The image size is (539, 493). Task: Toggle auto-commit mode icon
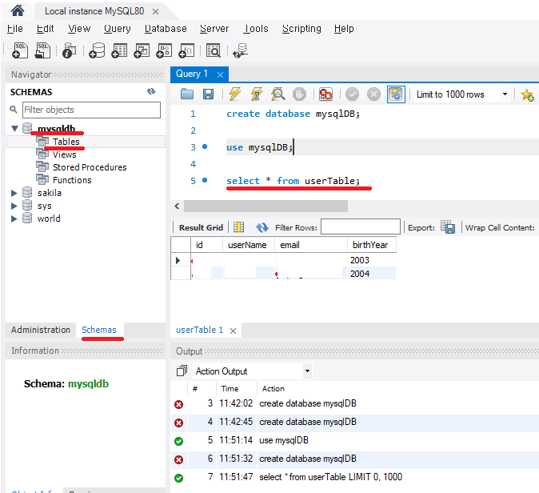(396, 94)
